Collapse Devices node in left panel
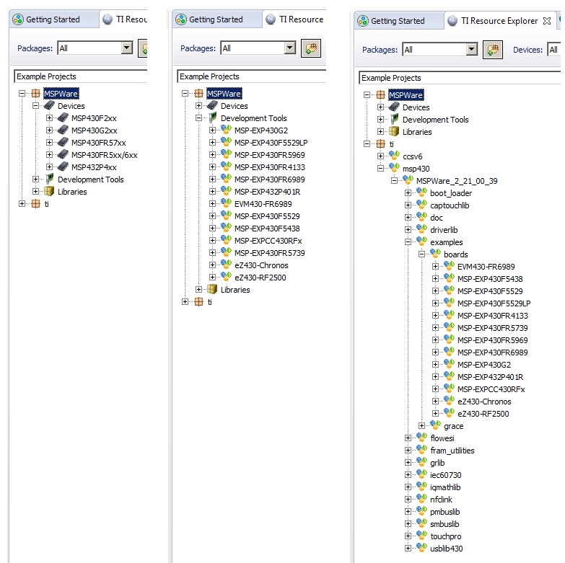Viewport: 565px width, 563px height. [x=35, y=106]
